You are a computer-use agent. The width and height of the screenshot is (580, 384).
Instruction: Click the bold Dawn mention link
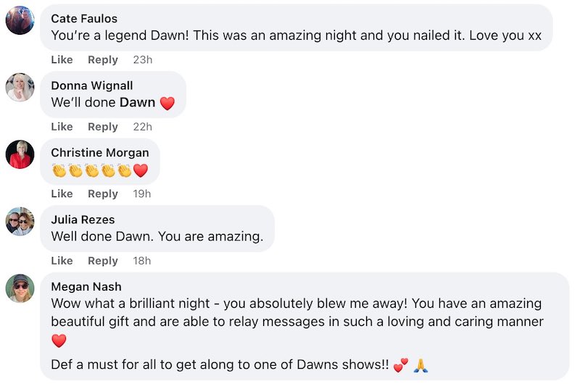click(138, 103)
